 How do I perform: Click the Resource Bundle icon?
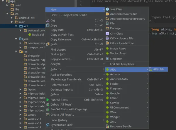click(107, 126)
